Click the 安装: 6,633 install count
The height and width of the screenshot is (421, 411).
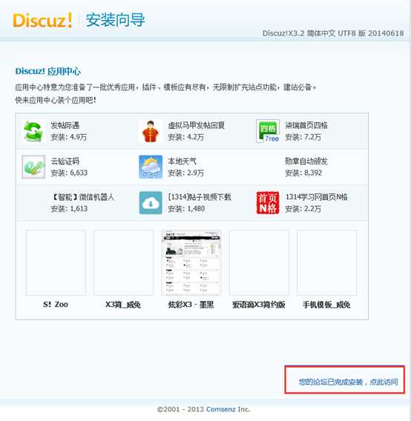tap(69, 173)
